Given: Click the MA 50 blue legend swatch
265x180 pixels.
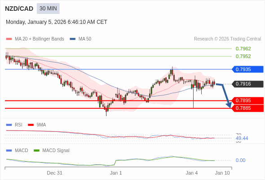Looking at the screenshot, I should coord(73,39).
